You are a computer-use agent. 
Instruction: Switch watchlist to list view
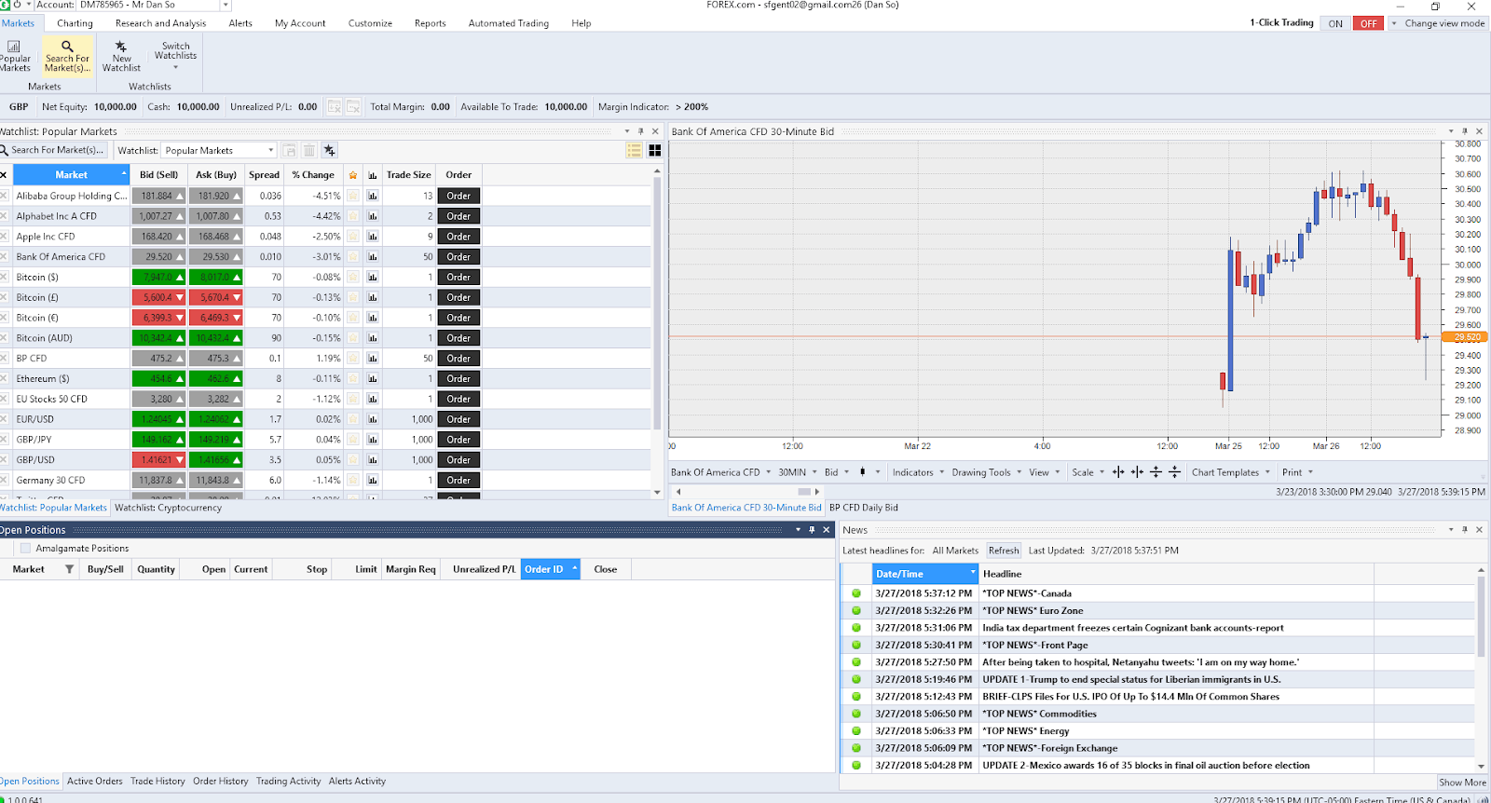635,150
